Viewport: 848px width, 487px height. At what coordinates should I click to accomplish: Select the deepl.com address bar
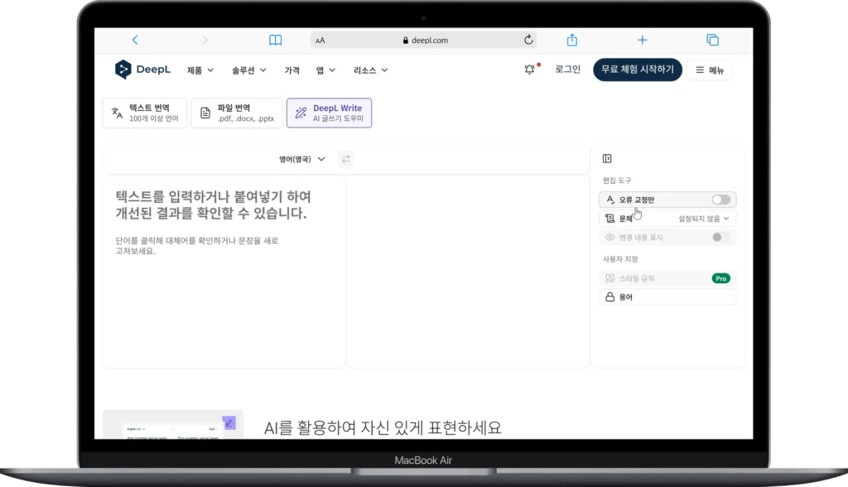425,40
